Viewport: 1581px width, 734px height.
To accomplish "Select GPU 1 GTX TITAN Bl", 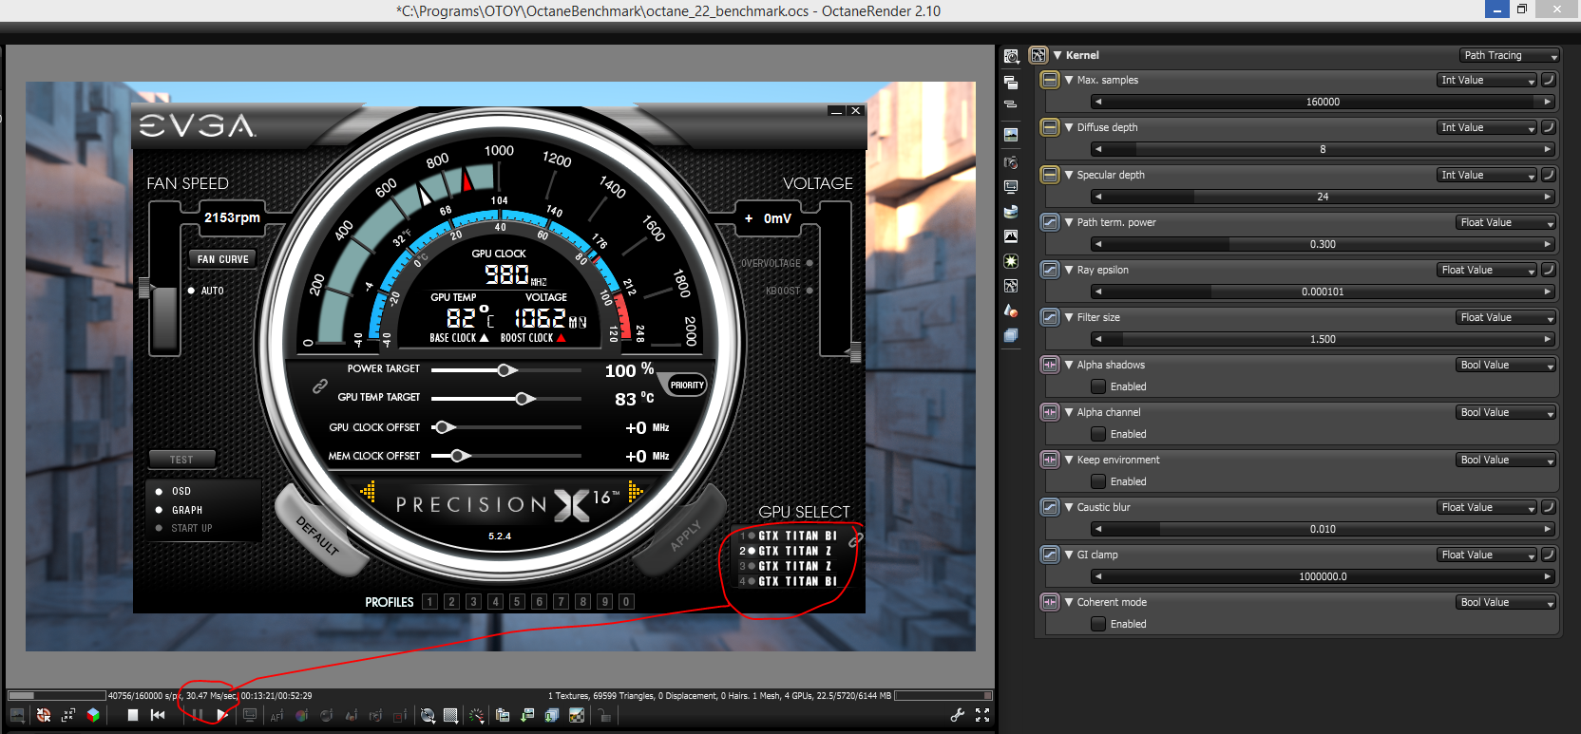I will tap(789, 536).
